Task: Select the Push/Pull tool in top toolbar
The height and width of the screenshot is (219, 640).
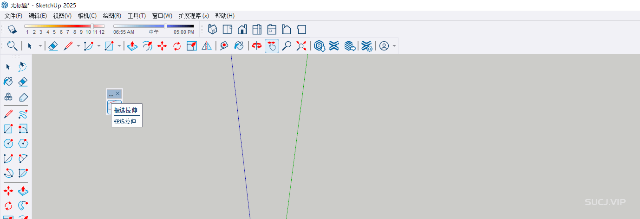Action: (x=132, y=46)
